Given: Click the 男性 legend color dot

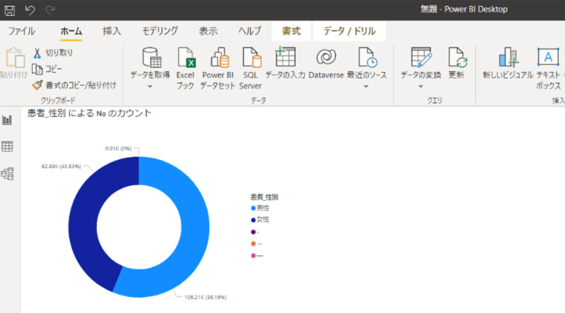Looking at the screenshot, I should coord(253,208).
